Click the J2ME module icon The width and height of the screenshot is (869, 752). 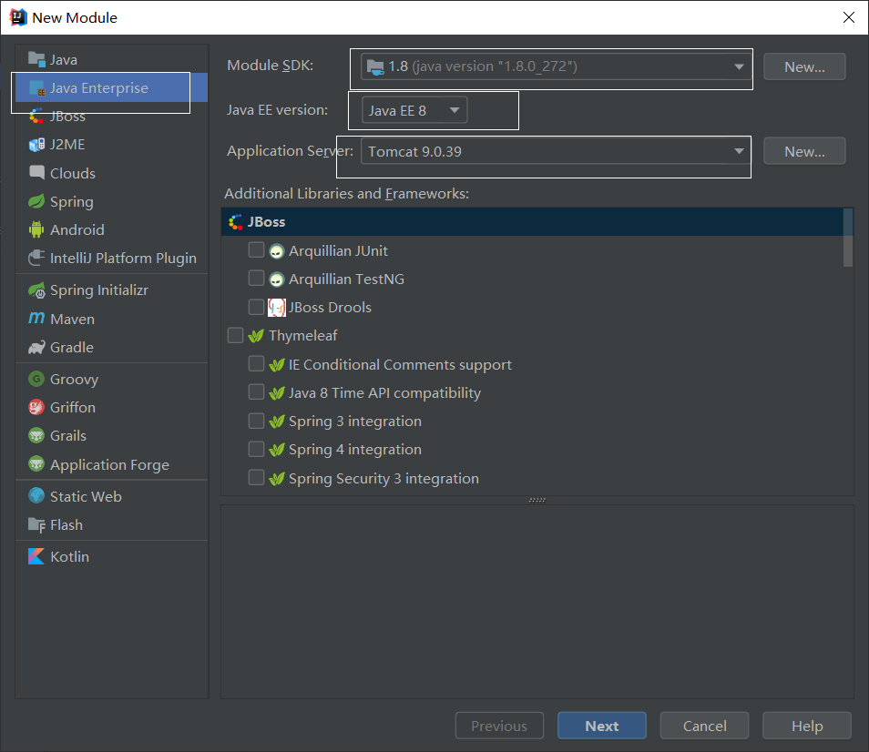coord(36,145)
